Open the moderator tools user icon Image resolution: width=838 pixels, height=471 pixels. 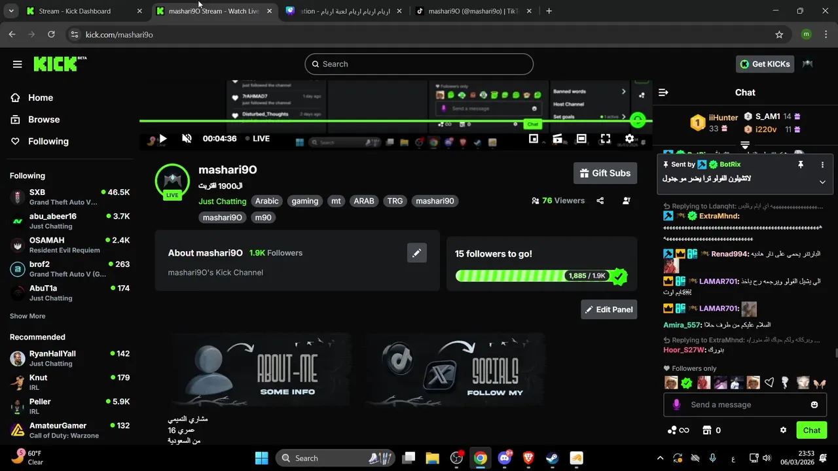[627, 201]
